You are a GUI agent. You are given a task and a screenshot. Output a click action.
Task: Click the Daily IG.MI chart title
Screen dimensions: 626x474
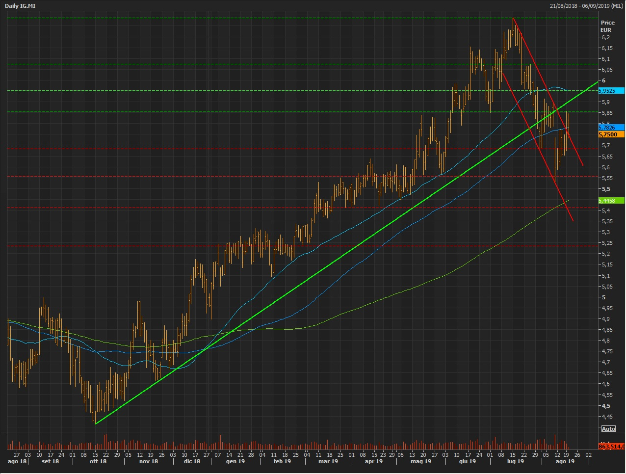click(20, 6)
